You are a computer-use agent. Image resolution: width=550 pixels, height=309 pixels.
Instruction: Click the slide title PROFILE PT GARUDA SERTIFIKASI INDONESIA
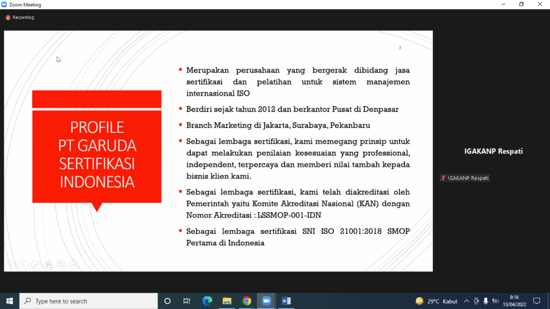[x=97, y=154]
